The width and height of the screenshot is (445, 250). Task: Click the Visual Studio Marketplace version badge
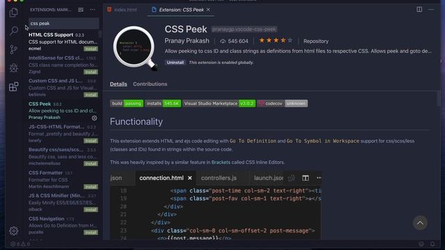[x=219, y=103]
